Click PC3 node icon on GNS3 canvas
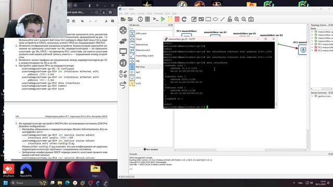The image size is (333, 187). 303,50
